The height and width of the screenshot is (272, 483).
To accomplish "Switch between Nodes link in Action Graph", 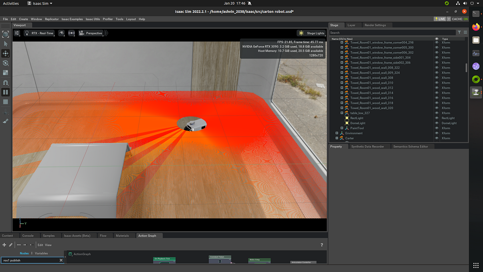I will tap(24, 253).
